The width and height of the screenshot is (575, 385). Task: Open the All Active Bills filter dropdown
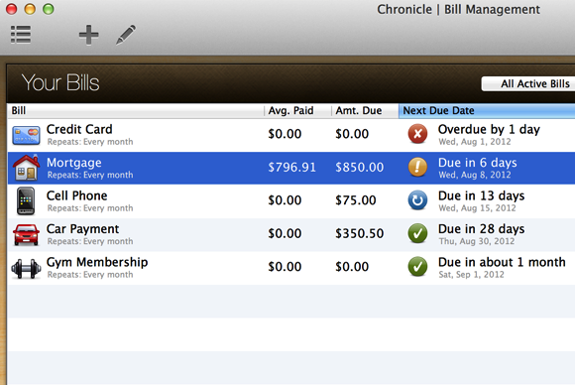[x=528, y=83]
